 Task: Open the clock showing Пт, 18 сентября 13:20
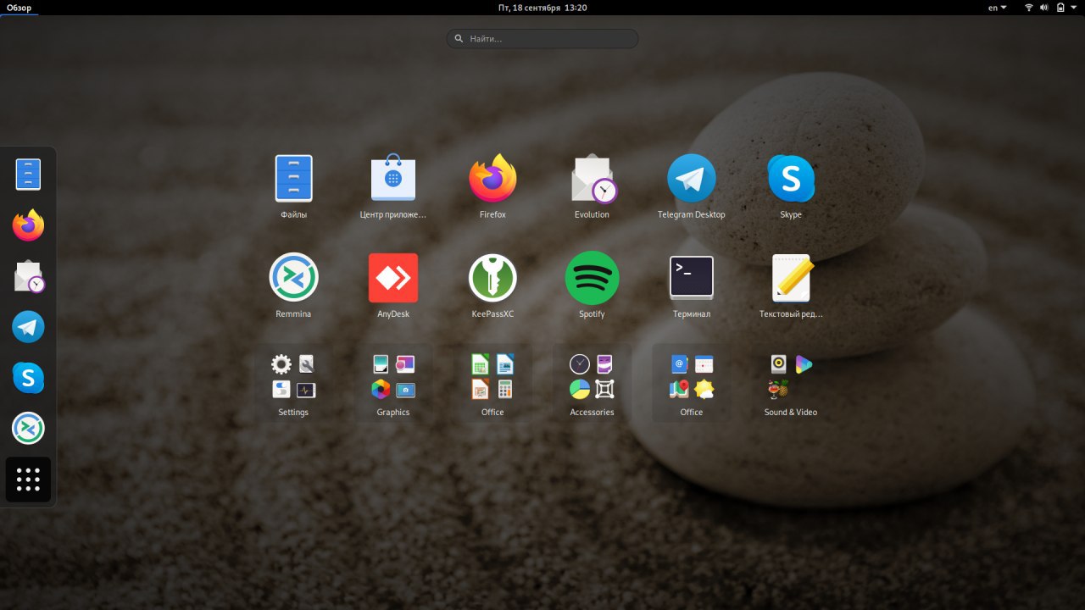tap(542, 8)
